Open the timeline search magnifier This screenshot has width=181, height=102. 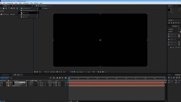[x=11, y=78]
